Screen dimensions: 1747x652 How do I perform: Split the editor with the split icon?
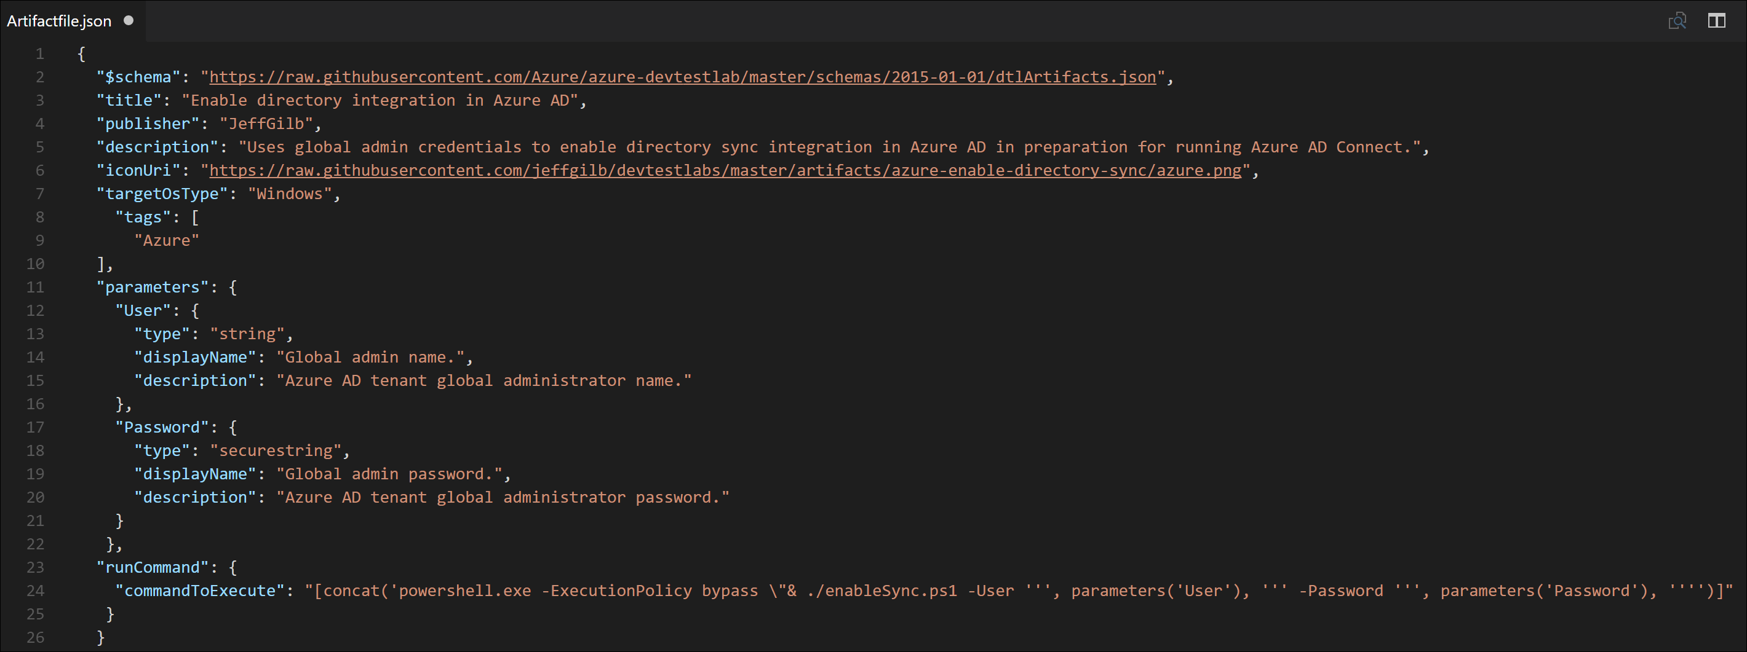(1716, 21)
